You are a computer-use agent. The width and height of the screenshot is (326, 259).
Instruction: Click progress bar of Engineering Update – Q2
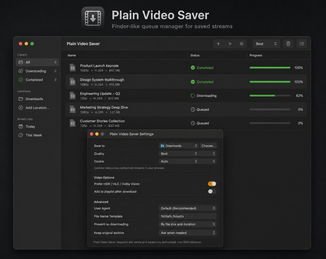click(x=270, y=95)
